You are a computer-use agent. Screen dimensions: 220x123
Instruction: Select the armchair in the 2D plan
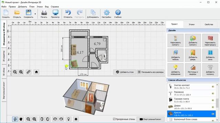click(x=74, y=64)
